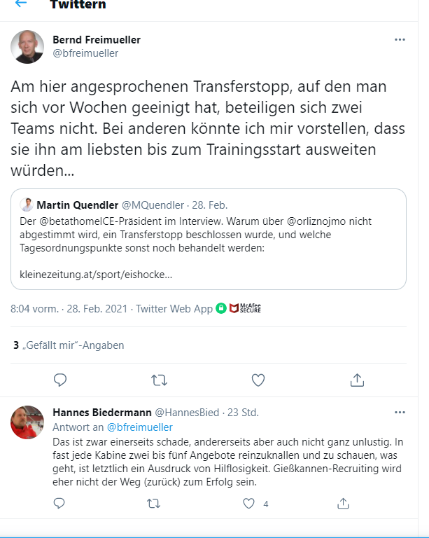Share Hannes Biedermann's reply

(x=343, y=503)
